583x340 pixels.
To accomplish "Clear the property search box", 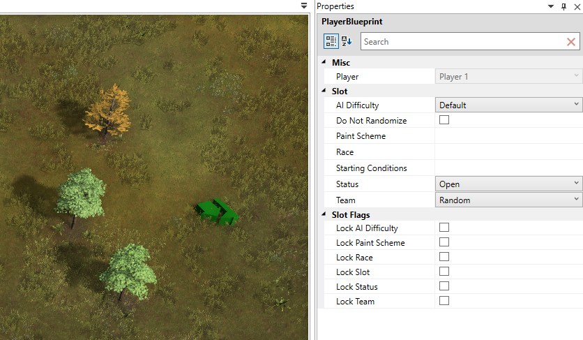I will [x=571, y=42].
